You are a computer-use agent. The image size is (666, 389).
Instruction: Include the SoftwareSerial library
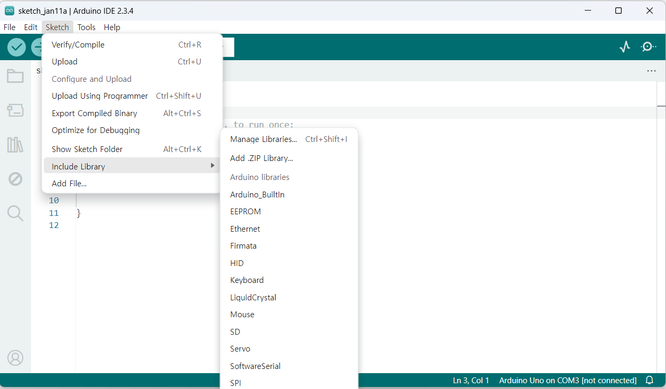click(289, 366)
